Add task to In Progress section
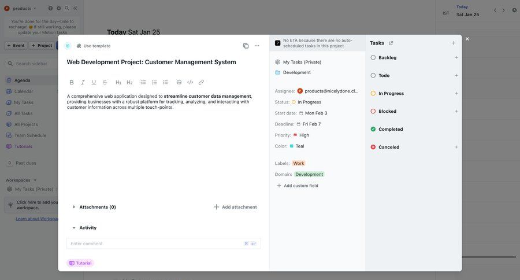This screenshot has height=280, width=520. pos(456,93)
